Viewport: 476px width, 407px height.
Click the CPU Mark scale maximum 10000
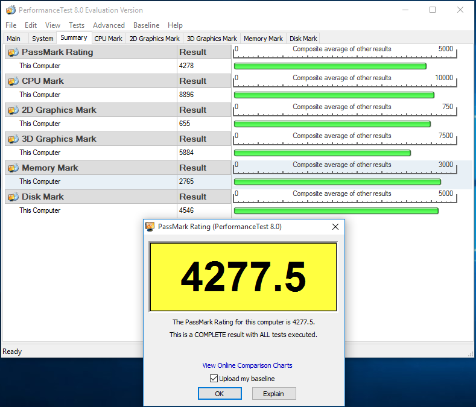(444, 78)
